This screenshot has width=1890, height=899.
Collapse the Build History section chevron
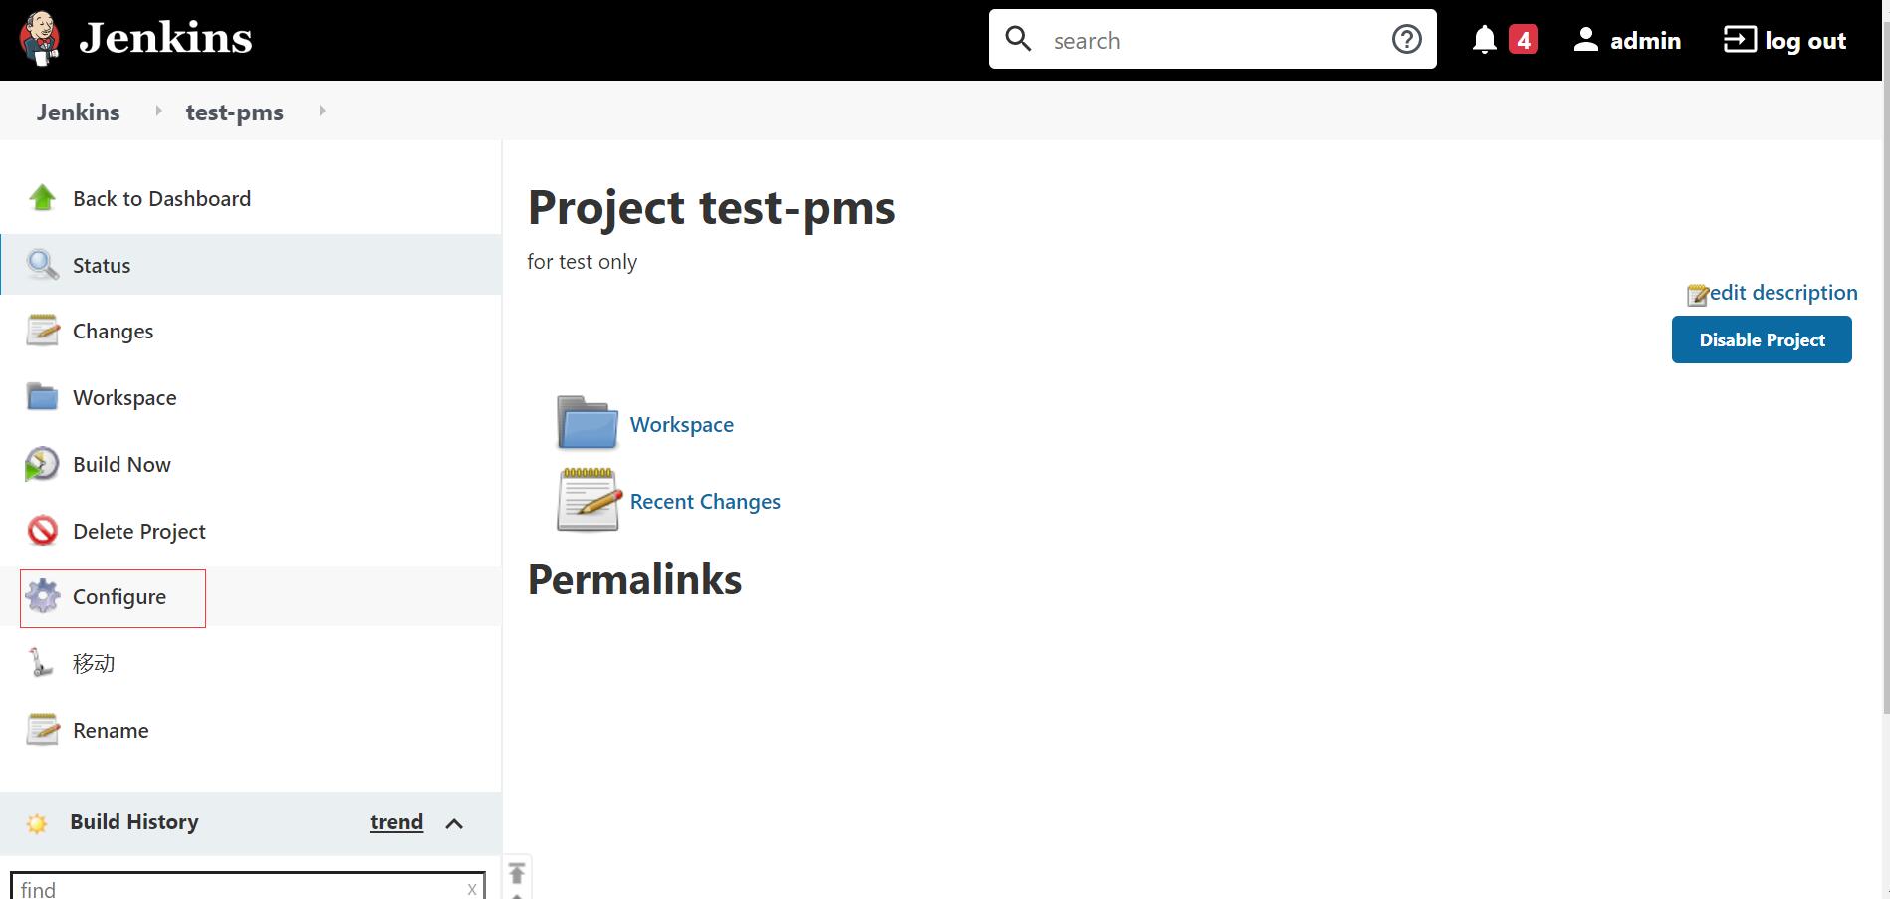(x=455, y=823)
